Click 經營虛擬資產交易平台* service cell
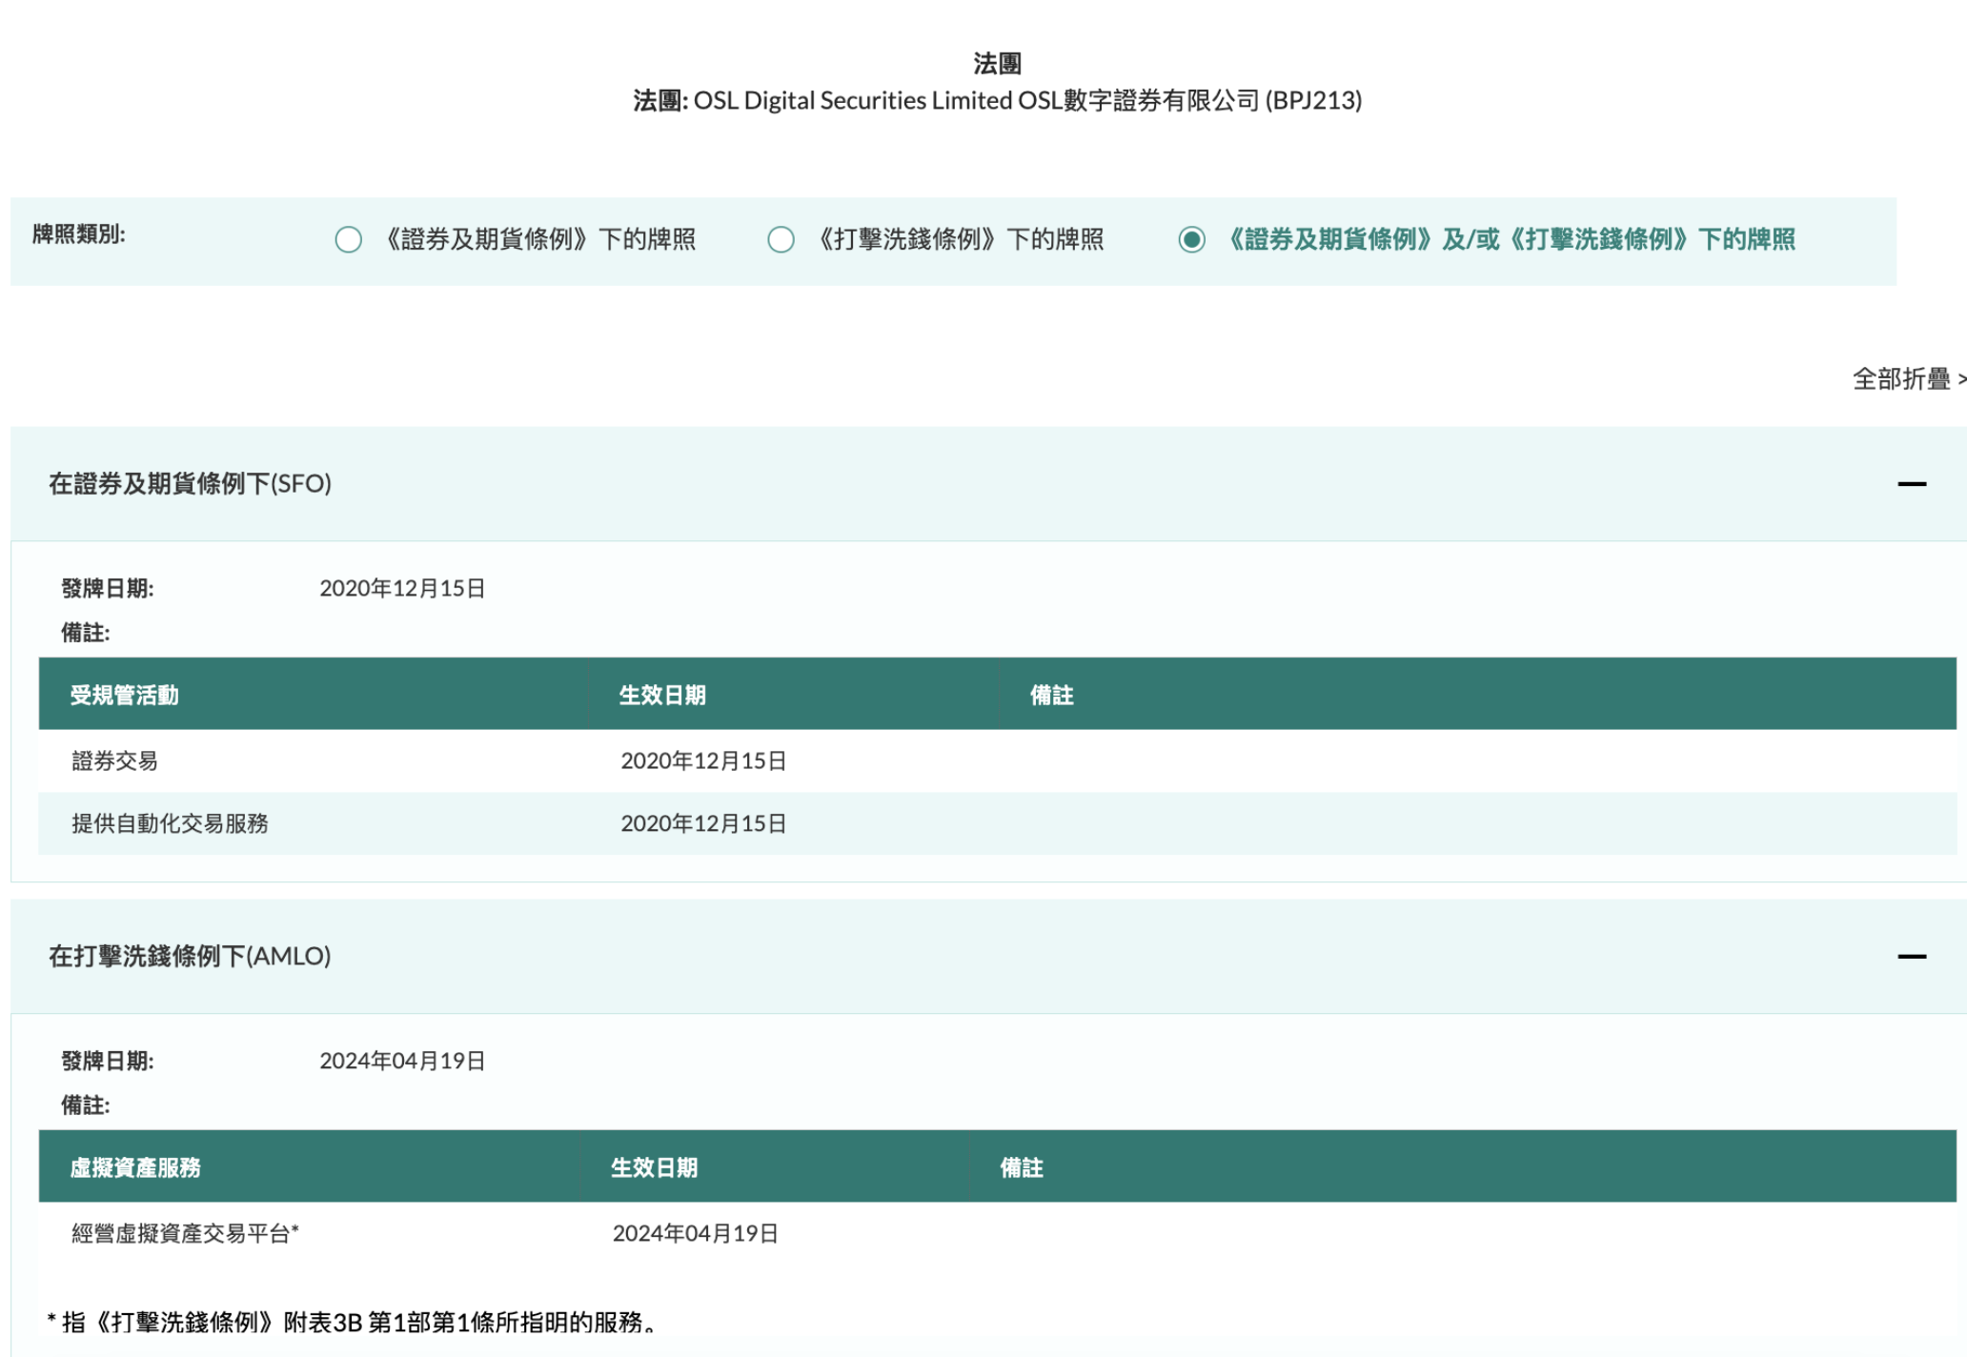Image resolution: width=1967 pixels, height=1357 pixels. (x=186, y=1233)
